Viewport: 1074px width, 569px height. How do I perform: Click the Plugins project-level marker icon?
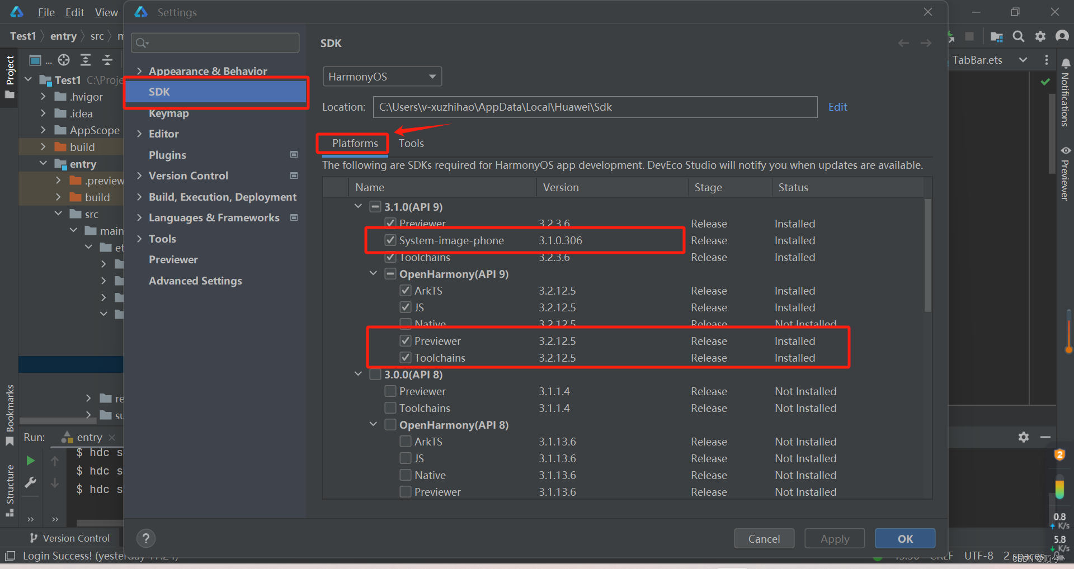click(x=294, y=154)
